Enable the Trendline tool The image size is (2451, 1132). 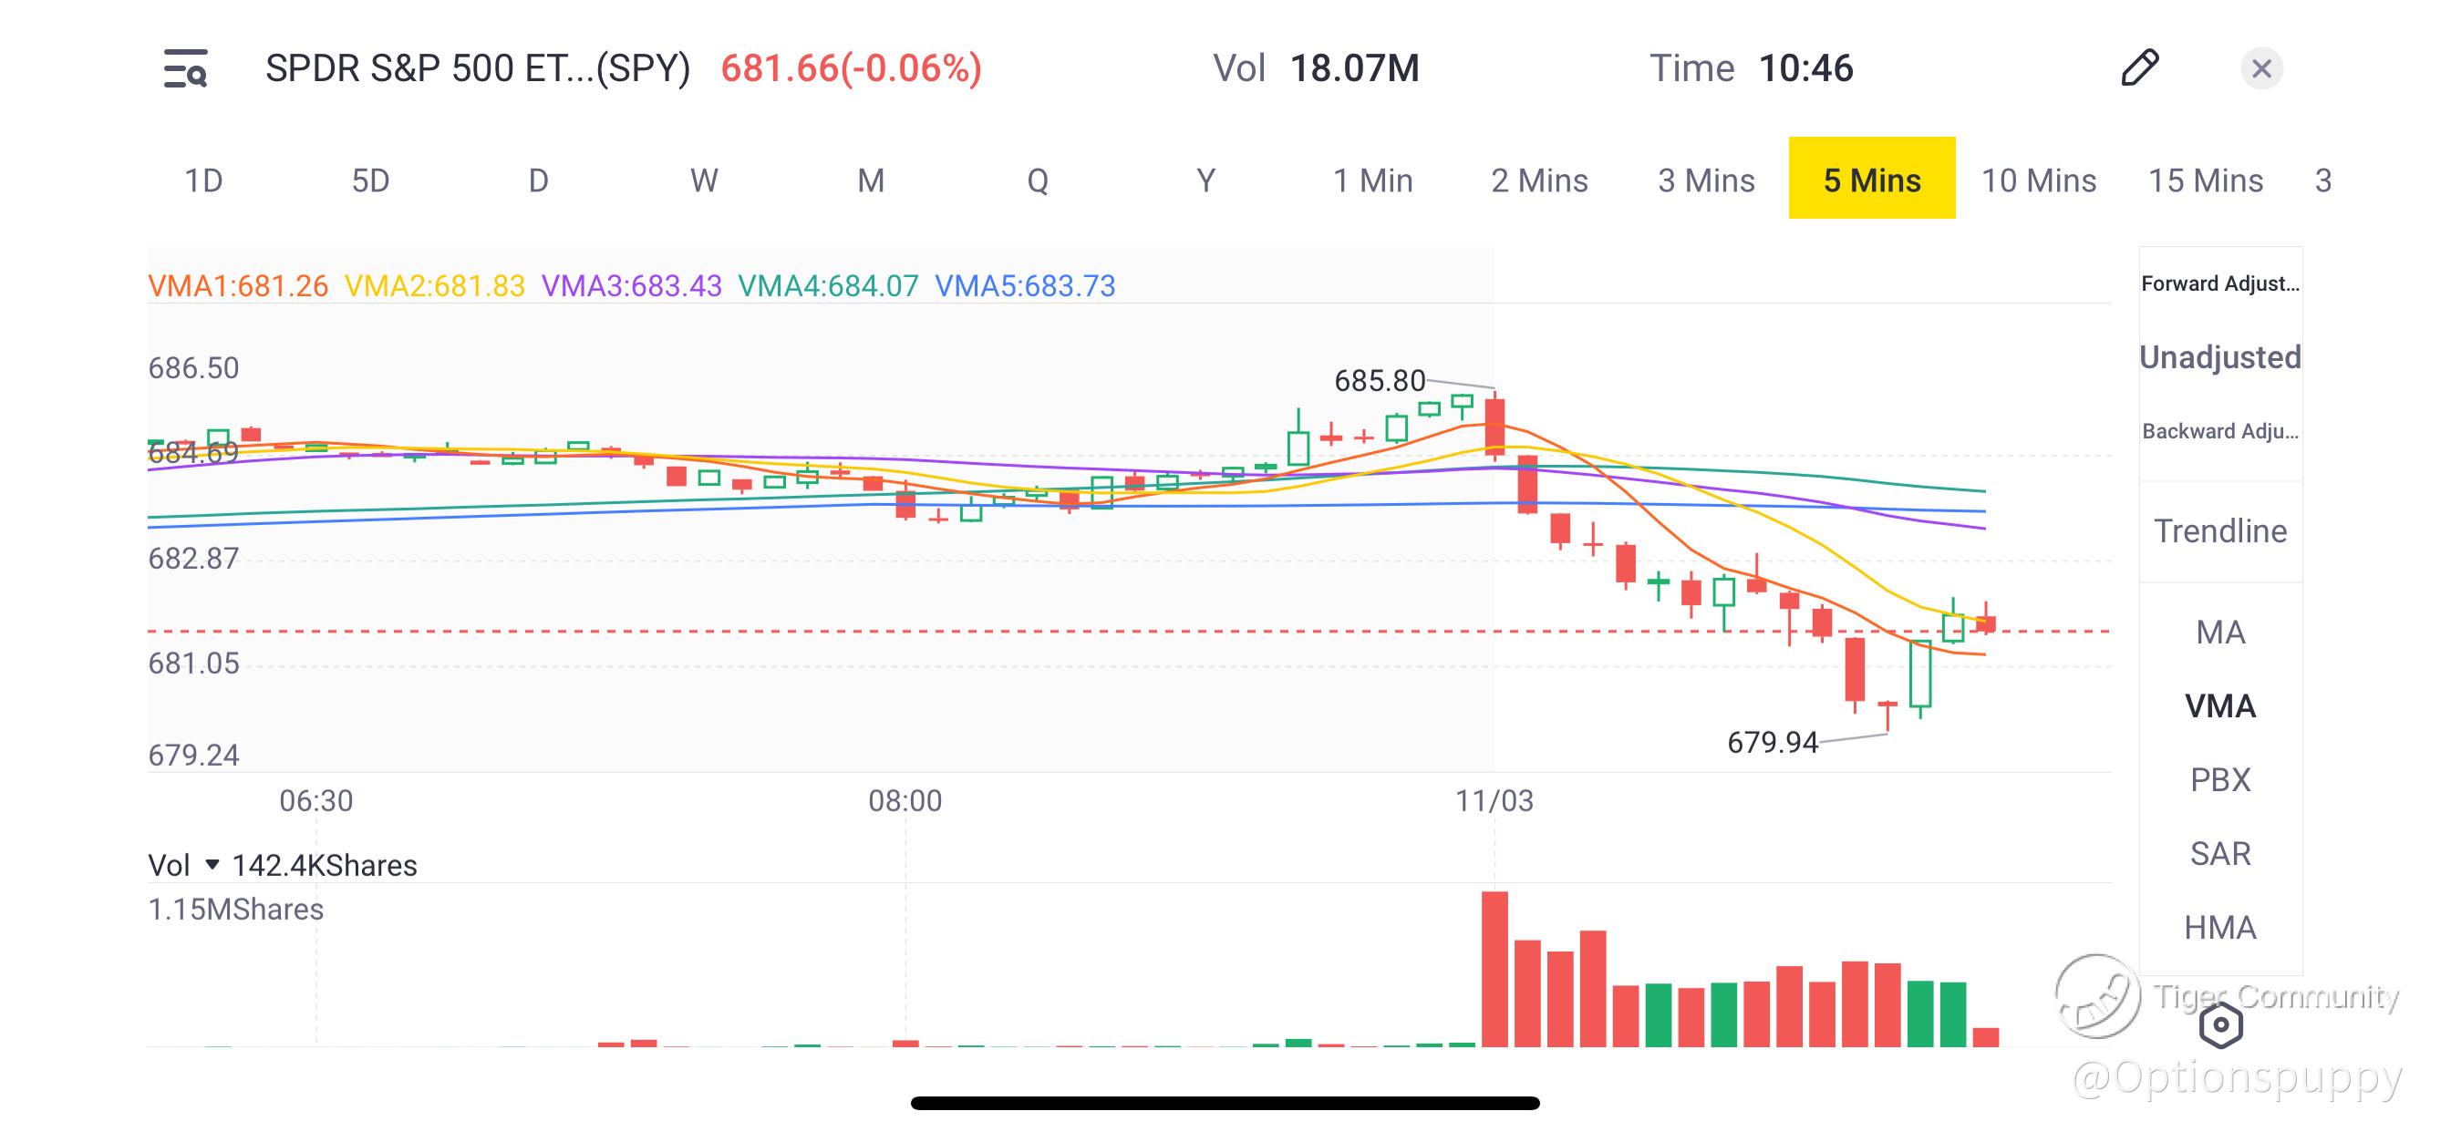2219,530
